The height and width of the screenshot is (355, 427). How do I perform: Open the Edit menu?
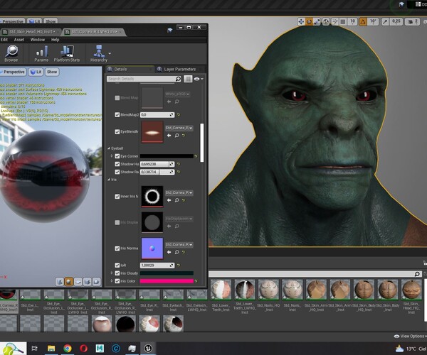tap(4, 40)
